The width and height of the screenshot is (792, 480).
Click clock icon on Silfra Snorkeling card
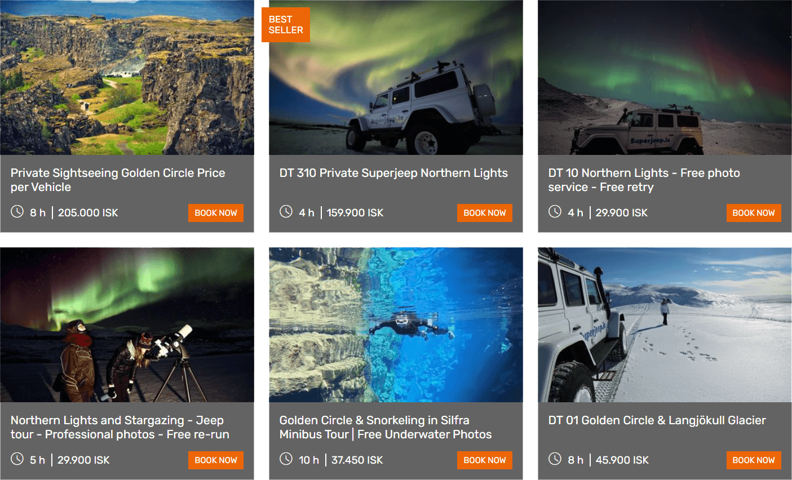[x=286, y=459]
